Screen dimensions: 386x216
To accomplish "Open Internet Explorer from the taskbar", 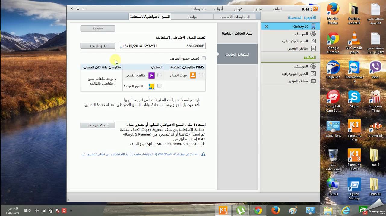I will (x=346, y=210).
